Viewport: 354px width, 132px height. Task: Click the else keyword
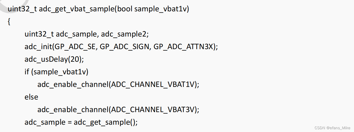coord(31,97)
